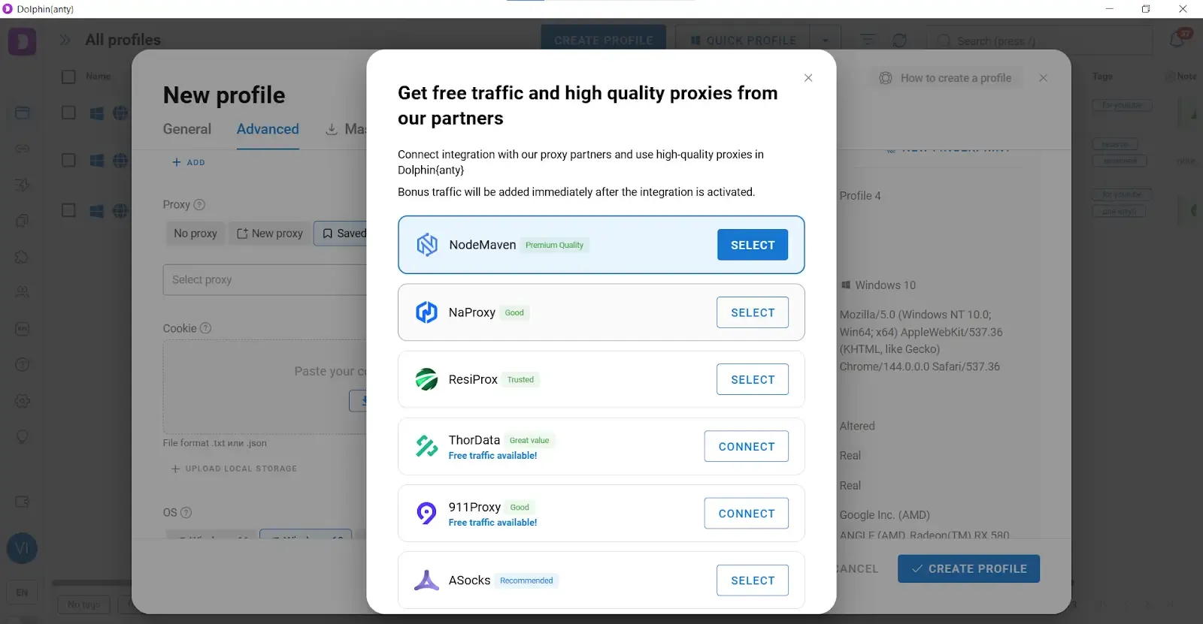The width and height of the screenshot is (1203, 624).
Task: Open the Quick Profile dropdown arrow
Action: click(825, 40)
